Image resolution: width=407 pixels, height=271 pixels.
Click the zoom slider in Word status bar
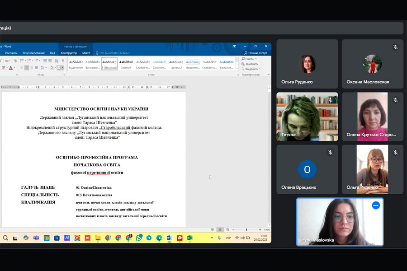[246, 229]
